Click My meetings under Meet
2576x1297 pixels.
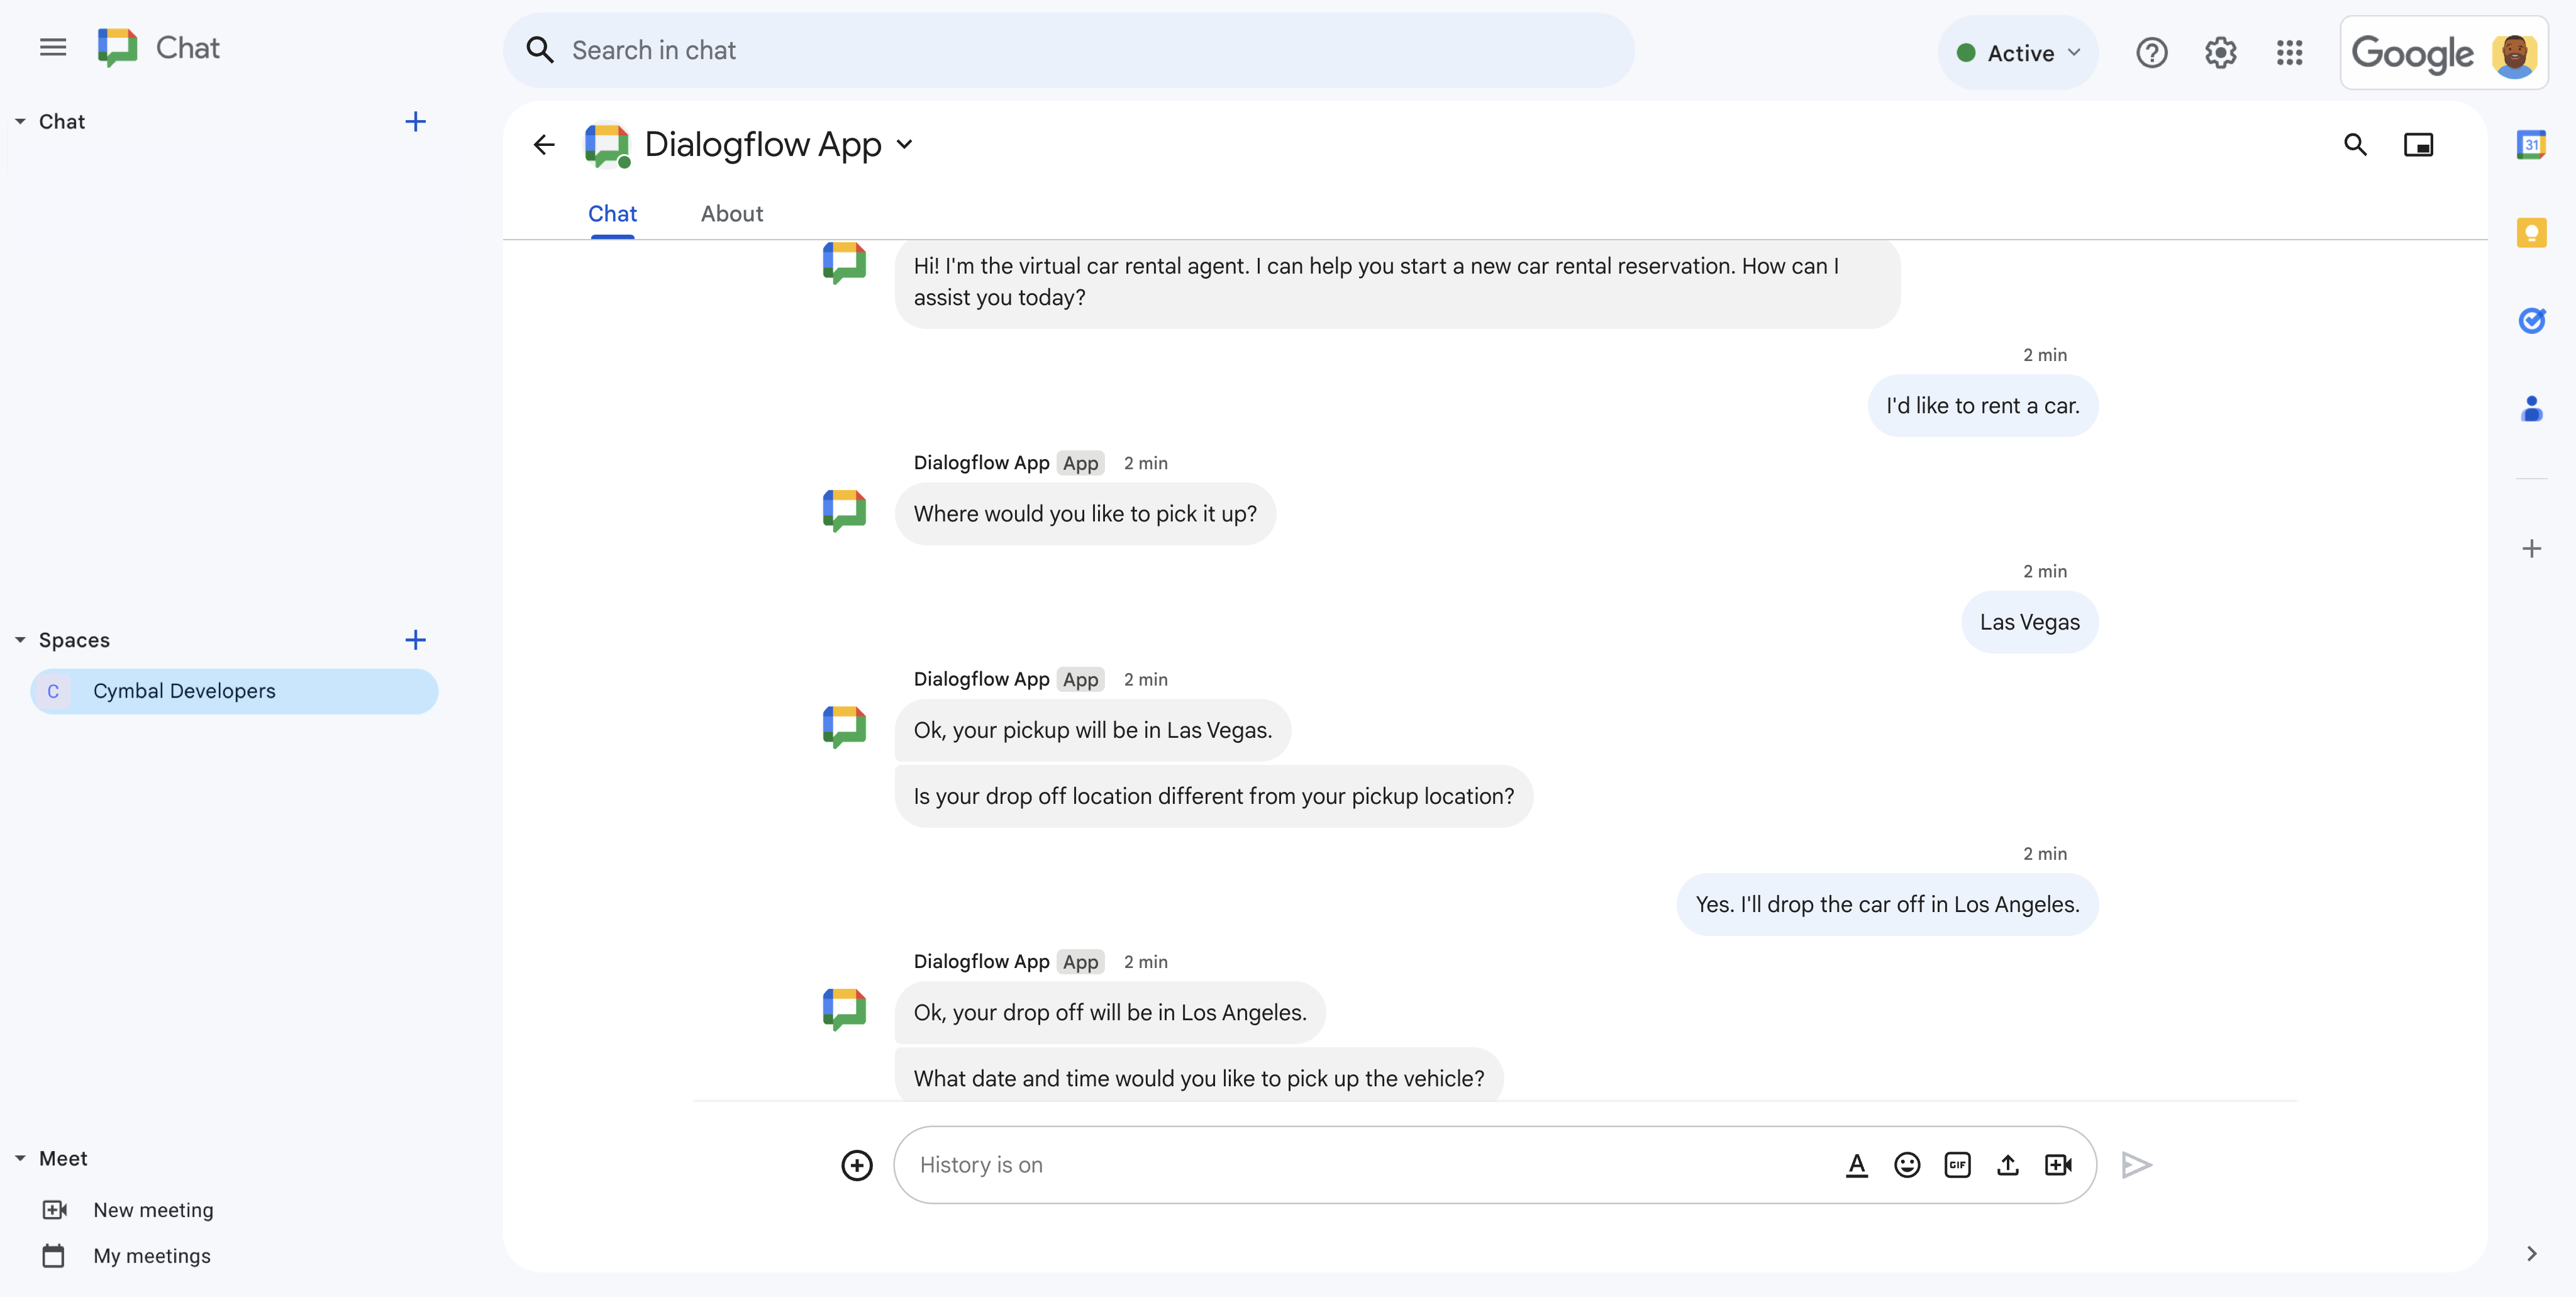[x=150, y=1254]
